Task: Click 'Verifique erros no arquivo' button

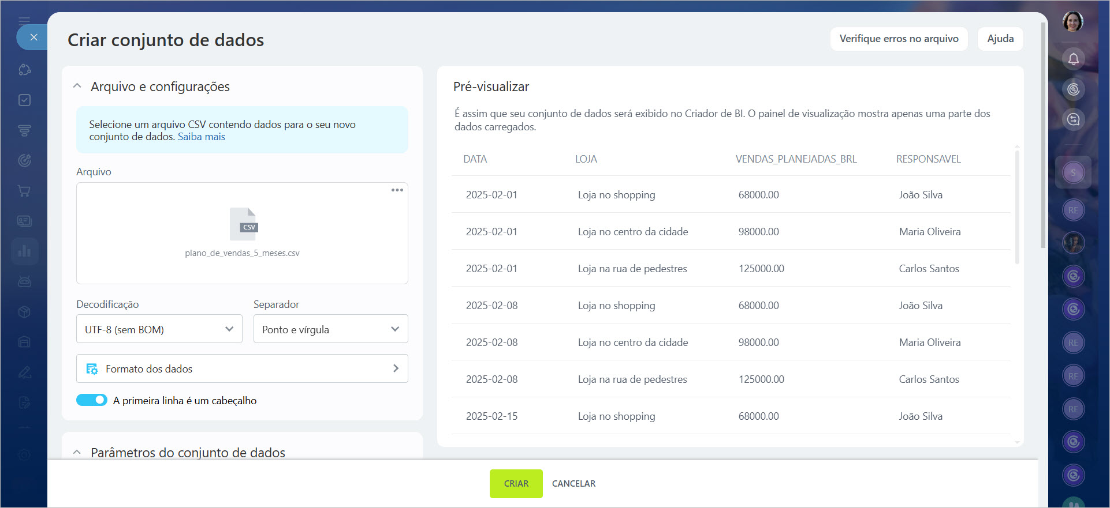Action: (899, 39)
